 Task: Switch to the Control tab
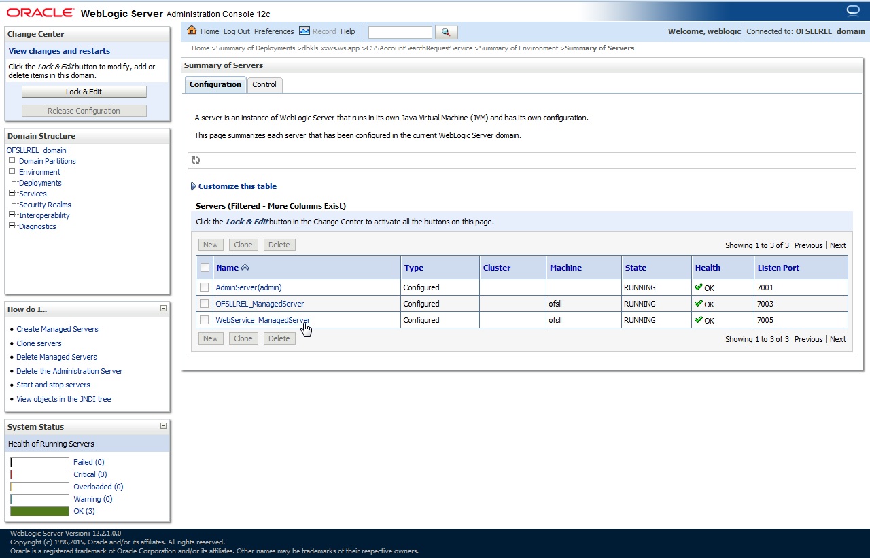(264, 85)
